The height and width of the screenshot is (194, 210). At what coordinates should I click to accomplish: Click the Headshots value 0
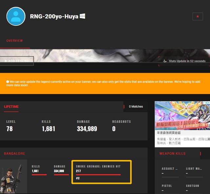(x=114, y=129)
